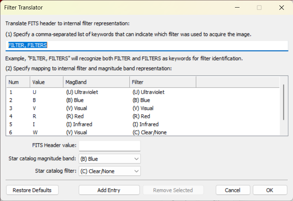The width and height of the screenshot is (293, 201).
Task: Click the Num column header
Action: (18, 82)
